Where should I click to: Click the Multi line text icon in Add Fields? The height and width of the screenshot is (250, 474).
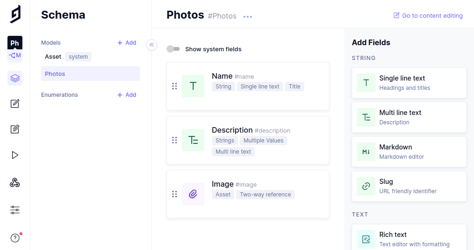coord(366,117)
